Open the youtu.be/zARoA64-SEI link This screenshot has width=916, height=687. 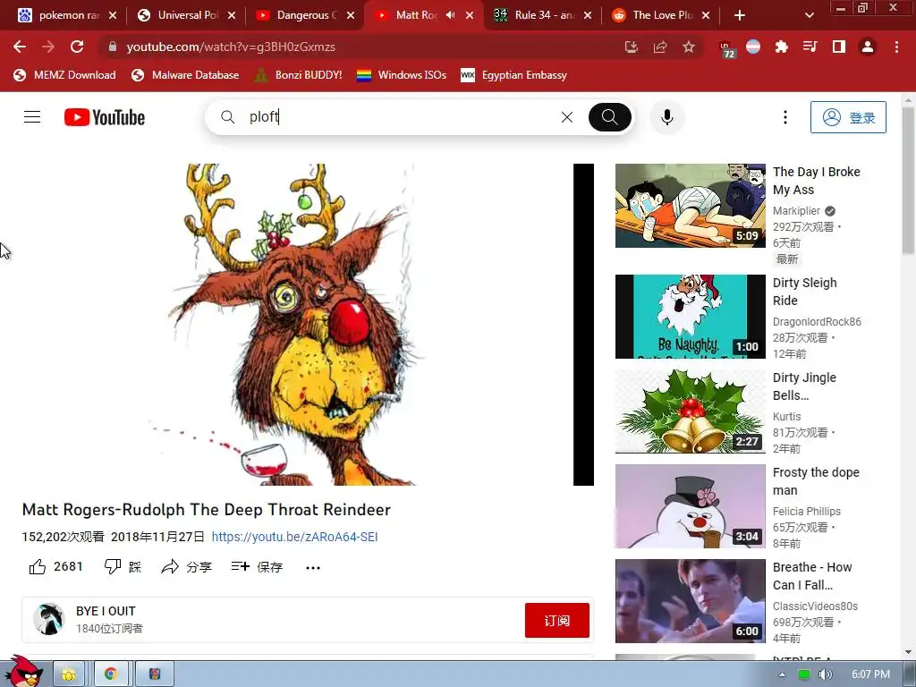click(x=294, y=537)
